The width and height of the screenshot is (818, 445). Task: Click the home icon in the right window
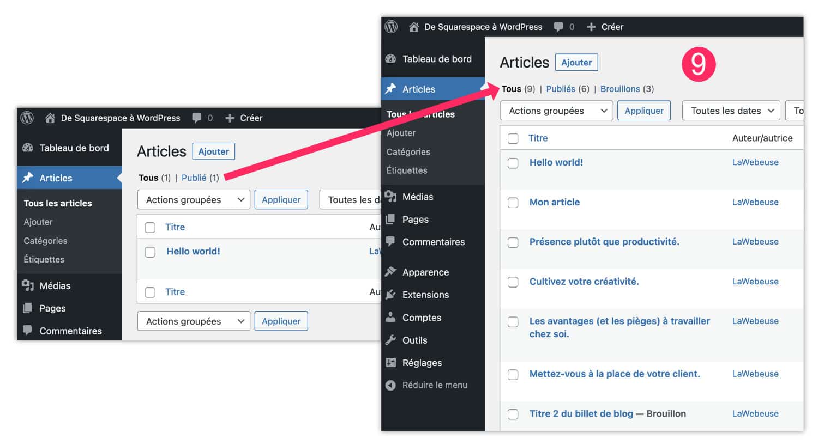[x=414, y=27]
